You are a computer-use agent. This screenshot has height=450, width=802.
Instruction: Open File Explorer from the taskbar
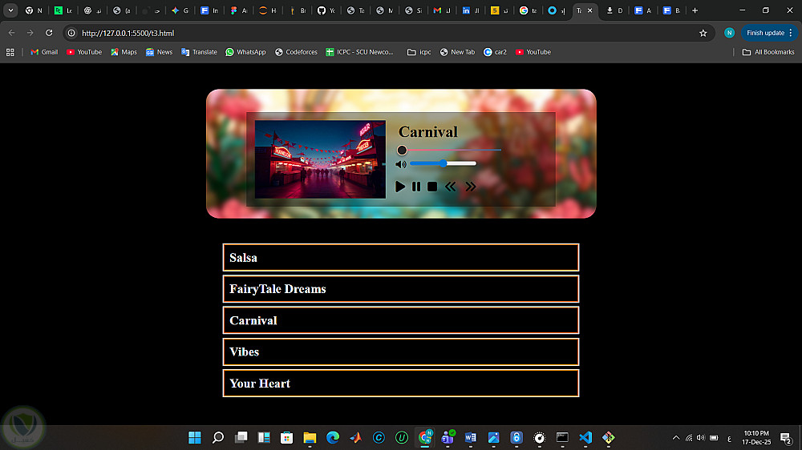(310, 437)
